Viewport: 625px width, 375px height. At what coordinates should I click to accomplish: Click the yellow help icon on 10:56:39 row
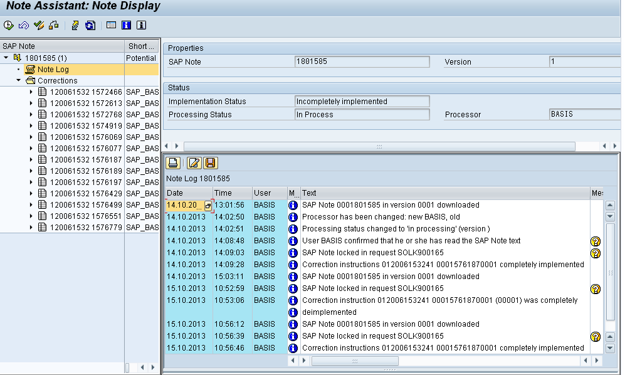[x=596, y=337]
